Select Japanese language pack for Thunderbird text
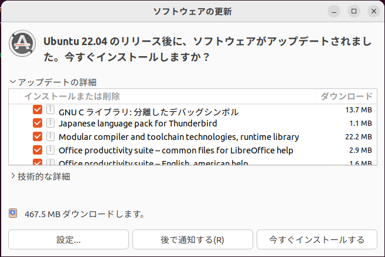 (138, 124)
